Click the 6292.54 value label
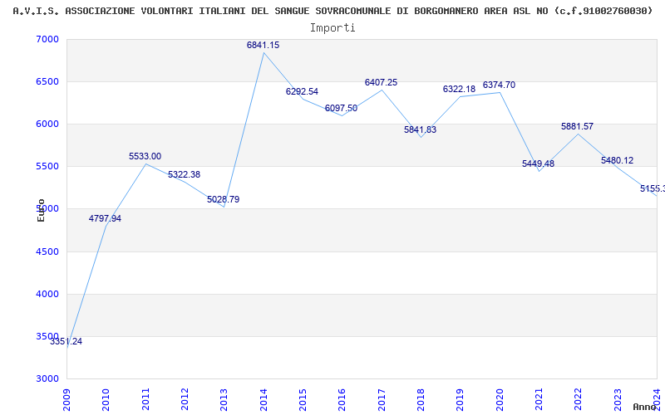This screenshot has height=415, width=665. click(x=302, y=92)
